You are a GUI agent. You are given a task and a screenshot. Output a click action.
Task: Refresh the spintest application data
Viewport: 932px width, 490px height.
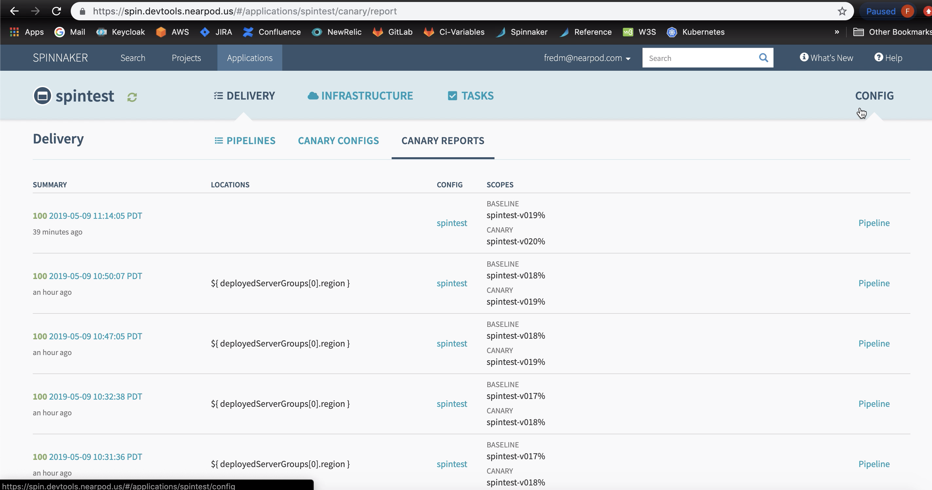(x=132, y=97)
